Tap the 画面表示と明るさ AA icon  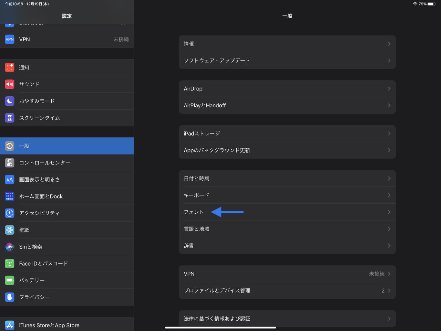(10, 179)
